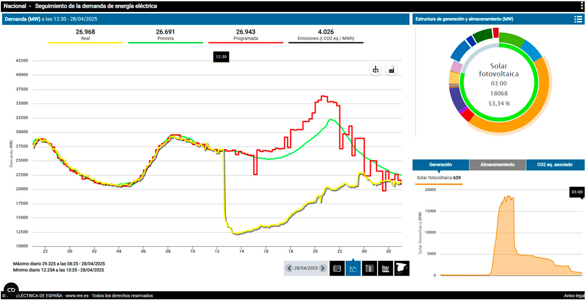Viewport: 586px width, 301px height.
Task: Go to the next day arrow
Action: click(322, 268)
